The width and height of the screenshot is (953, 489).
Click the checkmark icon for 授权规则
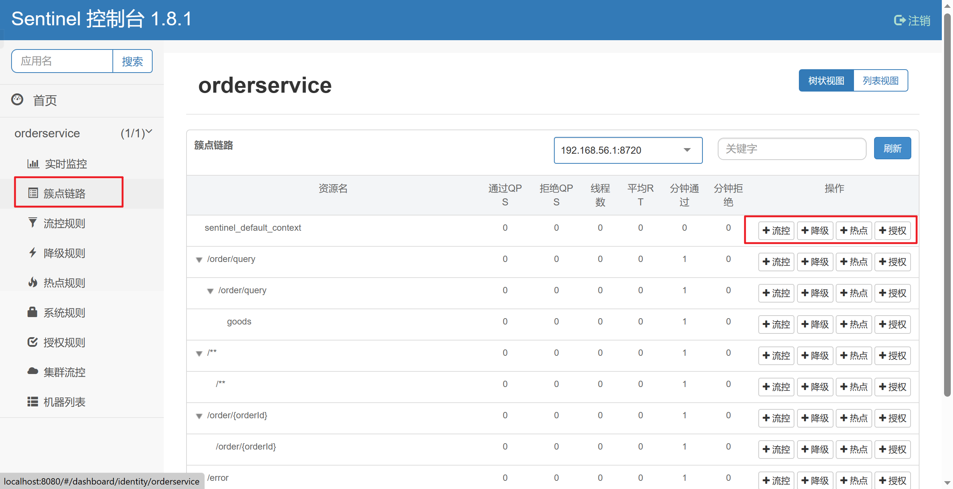pyautogui.click(x=33, y=342)
